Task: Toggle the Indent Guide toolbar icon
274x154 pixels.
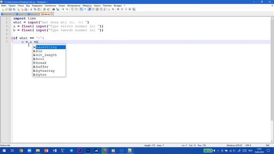Action: pyautogui.click(x=89, y=9)
